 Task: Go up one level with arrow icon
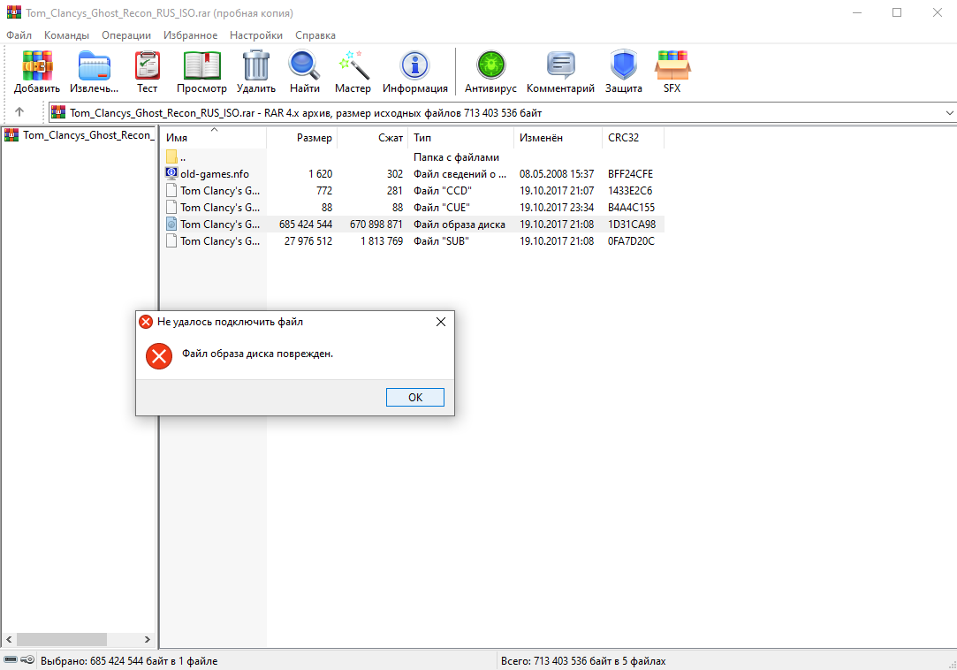click(x=19, y=112)
